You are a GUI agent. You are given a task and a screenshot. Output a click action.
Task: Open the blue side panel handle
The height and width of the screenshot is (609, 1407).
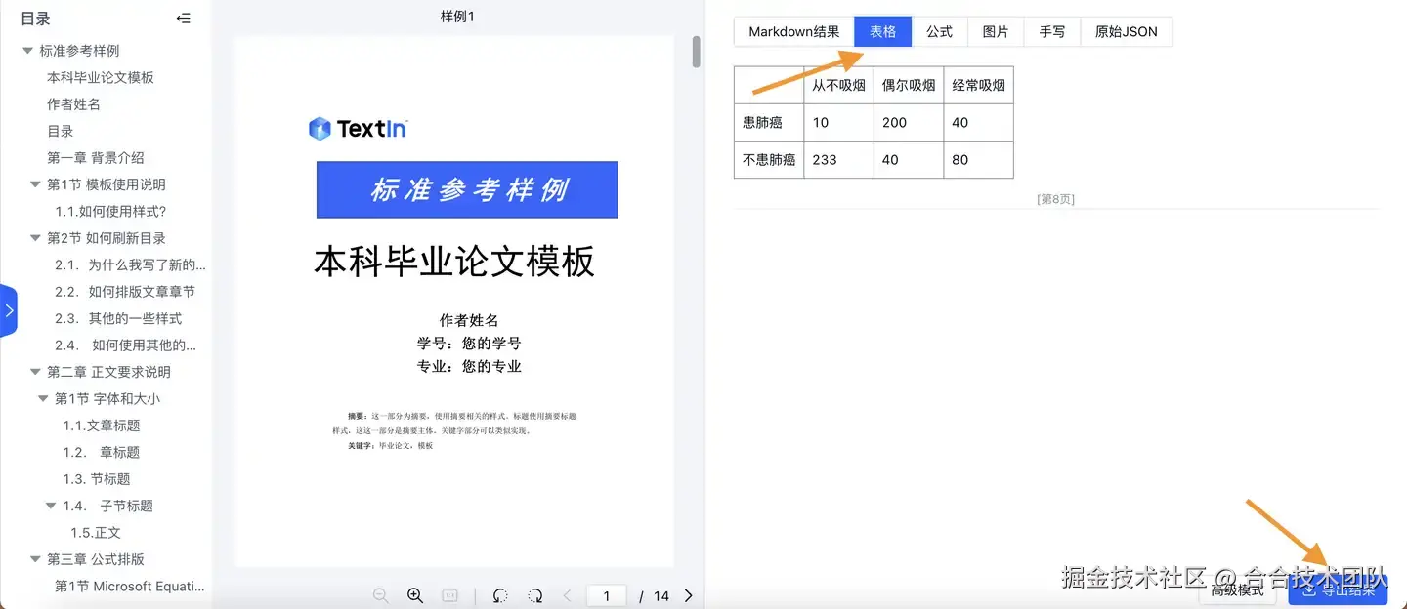pos(8,310)
